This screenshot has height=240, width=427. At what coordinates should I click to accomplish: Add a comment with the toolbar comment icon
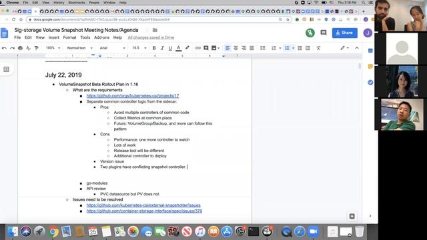click(x=206, y=48)
